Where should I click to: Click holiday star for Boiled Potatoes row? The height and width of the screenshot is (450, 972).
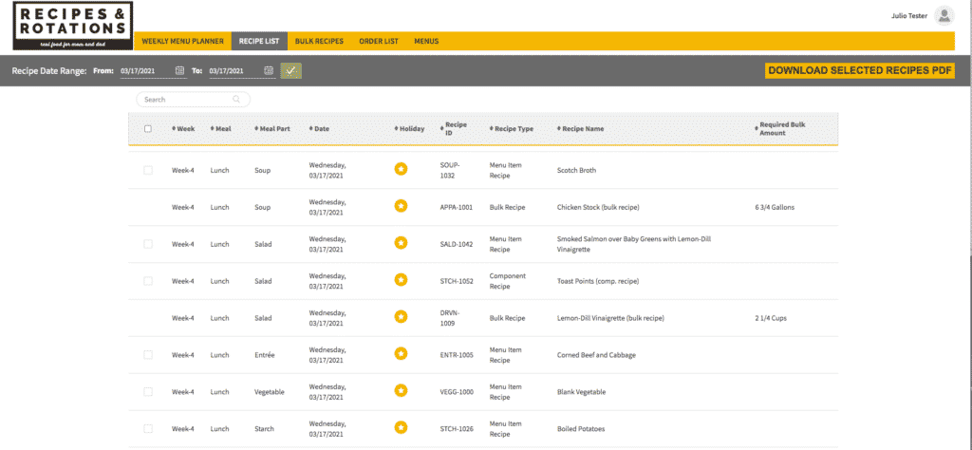point(402,427)
